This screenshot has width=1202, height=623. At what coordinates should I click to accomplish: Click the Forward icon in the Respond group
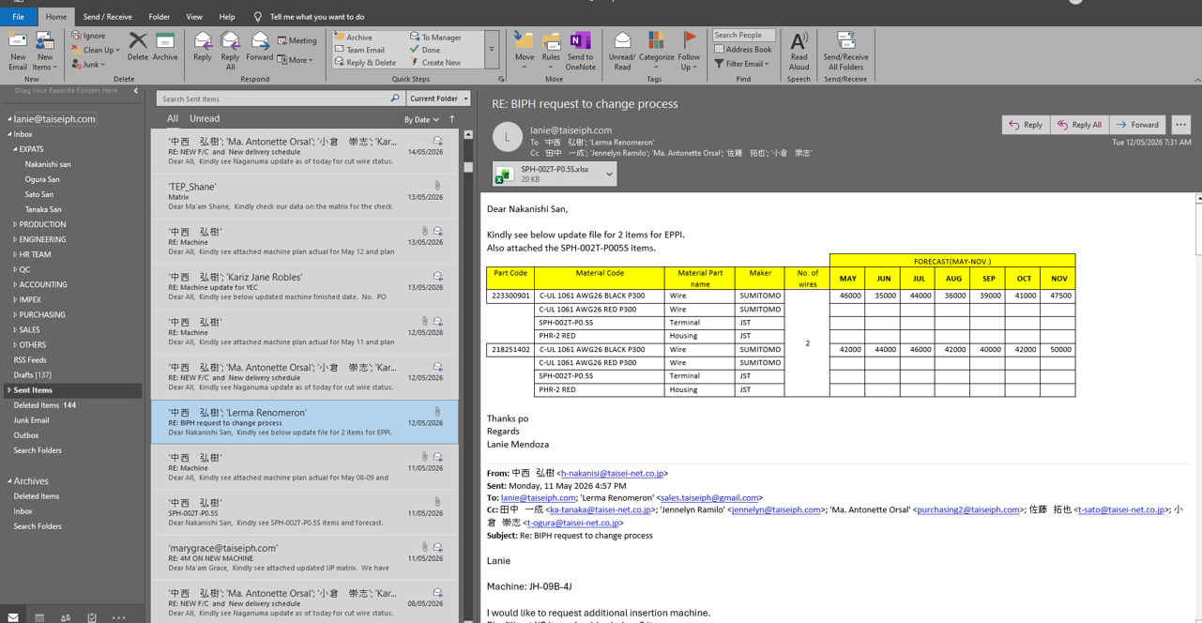pyautogui.click(x=260, y=41)
